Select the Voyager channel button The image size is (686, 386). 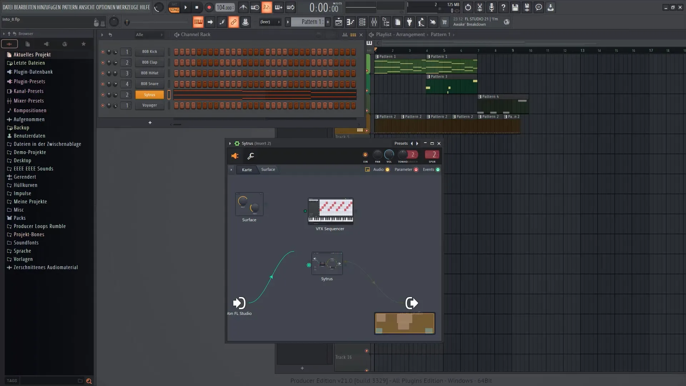pyautogui.click(x=149, y=105)
